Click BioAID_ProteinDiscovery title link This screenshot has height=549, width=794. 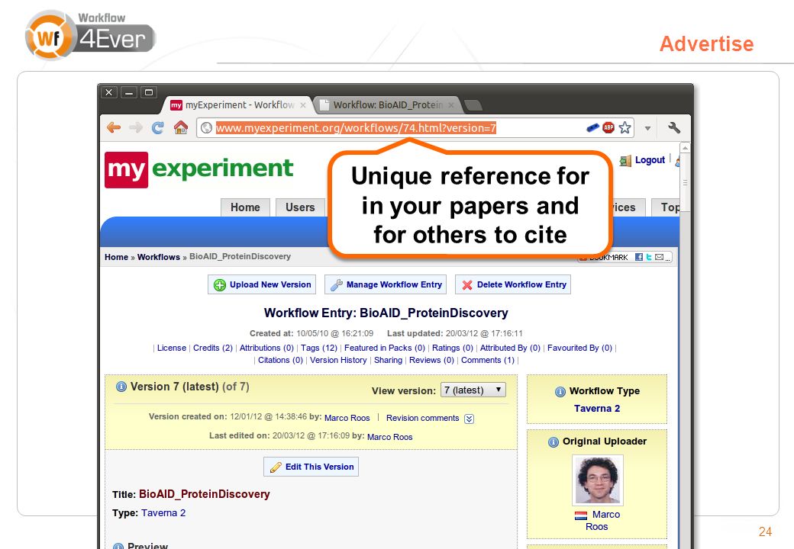204,494
